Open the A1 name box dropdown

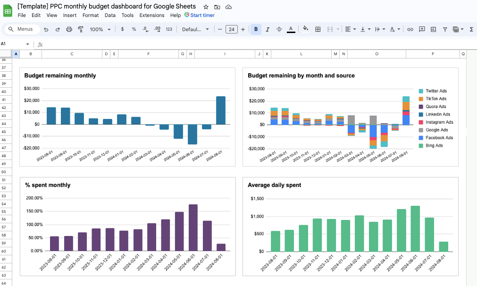click(27, 44)
